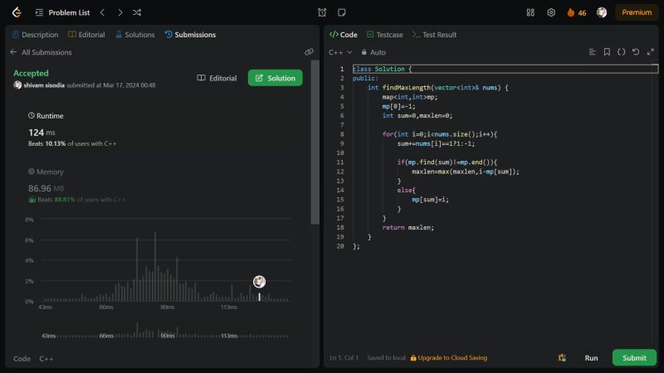Click the Upgrade to Cloud Saving link
The height and width of the screenshot is (373, 664).
[x=449, y=358]
